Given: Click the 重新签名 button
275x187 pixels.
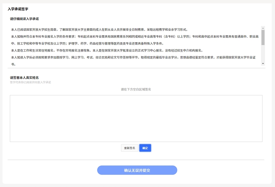Looking at the screenshot, I should click(x=129, y=148).
